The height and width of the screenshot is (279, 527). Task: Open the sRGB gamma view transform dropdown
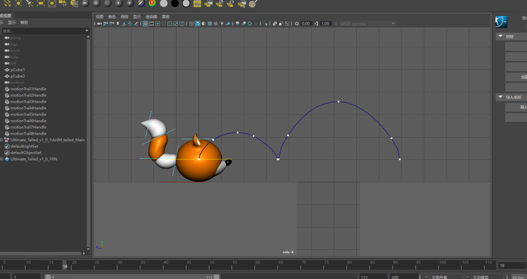pyautogui.click(x=366, y=24)
